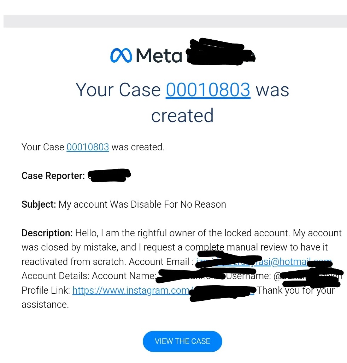Open the instagram.com profile link
This screenshot has height=363, width=347.
163,290
